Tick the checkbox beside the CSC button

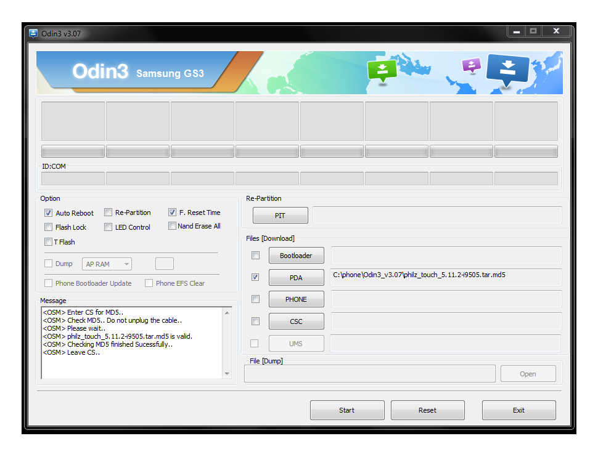click(x=255, y=322)
